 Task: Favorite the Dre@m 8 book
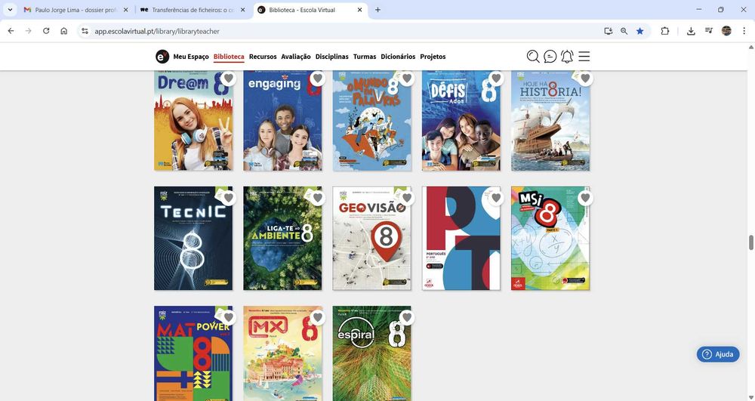[228, 78]
